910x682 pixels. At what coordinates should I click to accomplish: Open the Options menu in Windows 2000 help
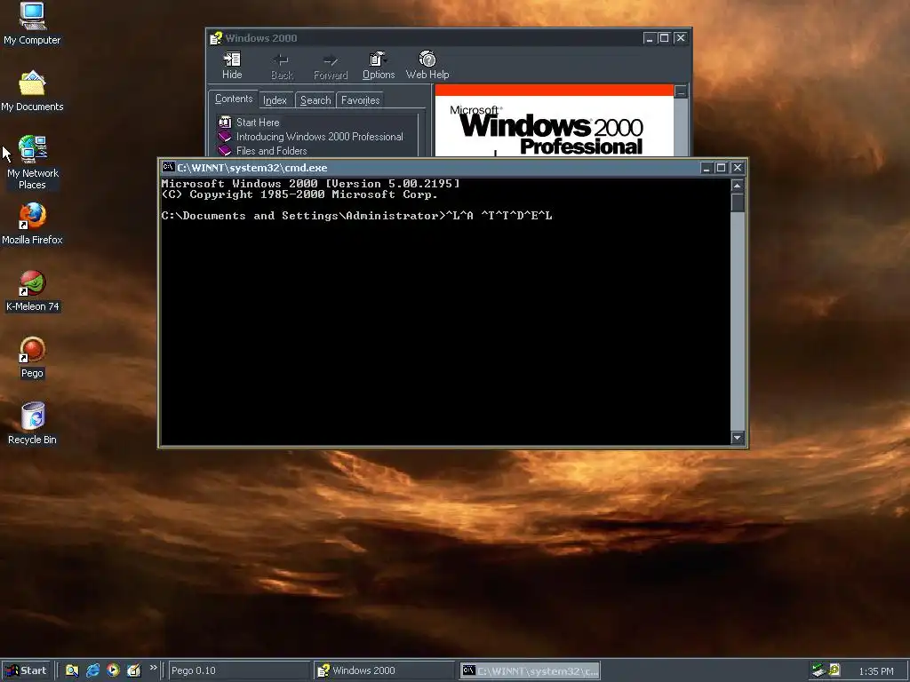click(379, 66)
